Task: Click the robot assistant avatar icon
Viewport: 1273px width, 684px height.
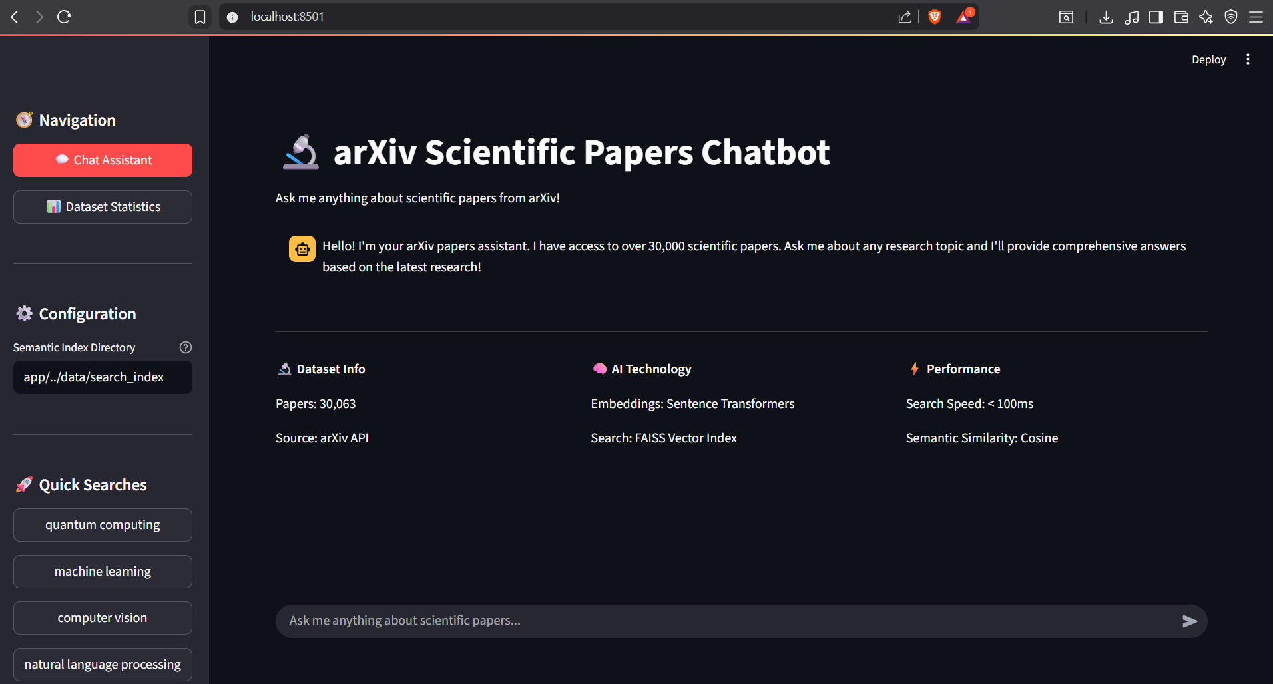Action: click(302, 249)
